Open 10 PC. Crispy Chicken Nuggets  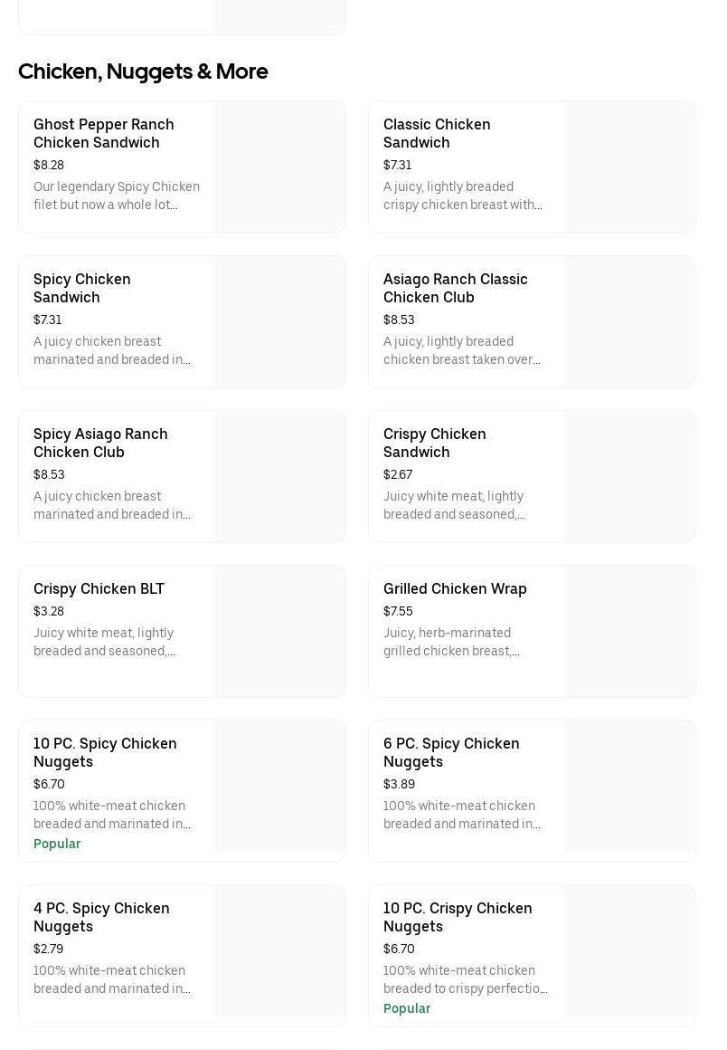(x=458, y=917)
